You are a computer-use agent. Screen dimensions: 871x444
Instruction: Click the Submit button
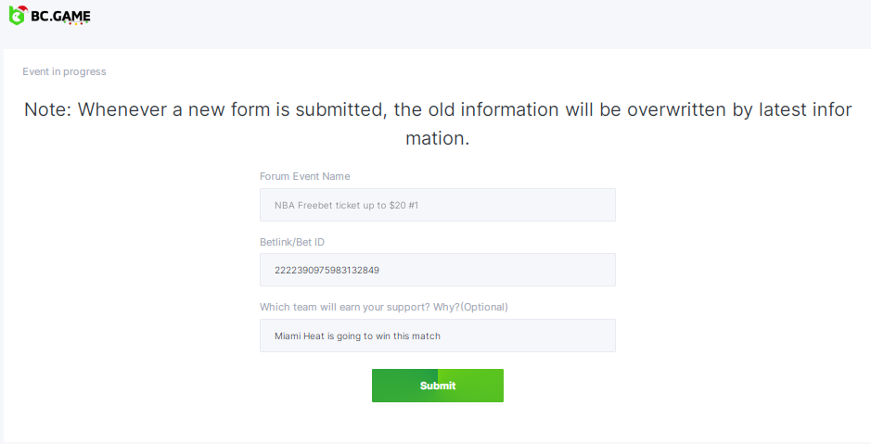(437, 386)
